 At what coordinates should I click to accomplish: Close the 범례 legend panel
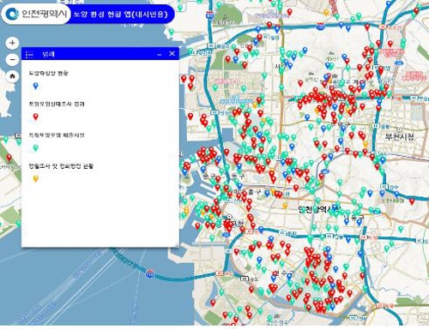point(172,53)
